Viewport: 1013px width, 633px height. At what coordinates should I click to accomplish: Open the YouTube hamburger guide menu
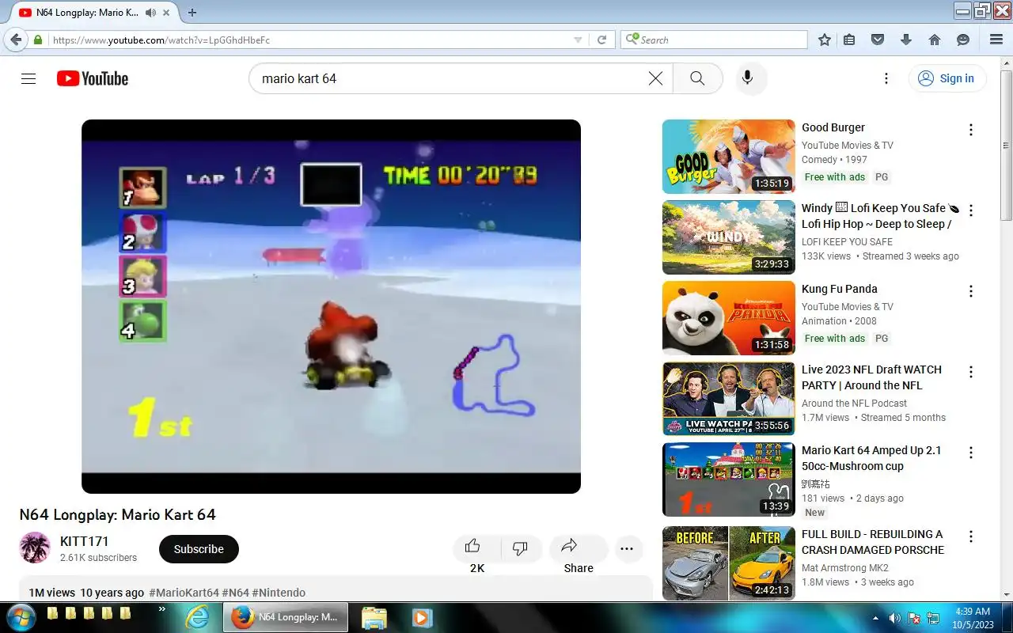click(28, 78)
